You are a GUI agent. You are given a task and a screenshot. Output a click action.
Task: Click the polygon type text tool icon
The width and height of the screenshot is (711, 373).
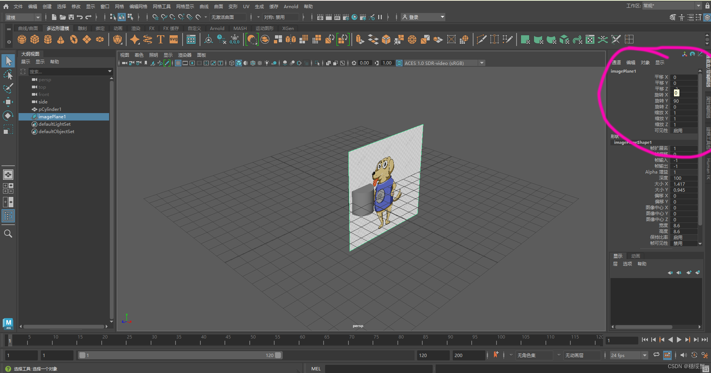[x=161, y=39]
